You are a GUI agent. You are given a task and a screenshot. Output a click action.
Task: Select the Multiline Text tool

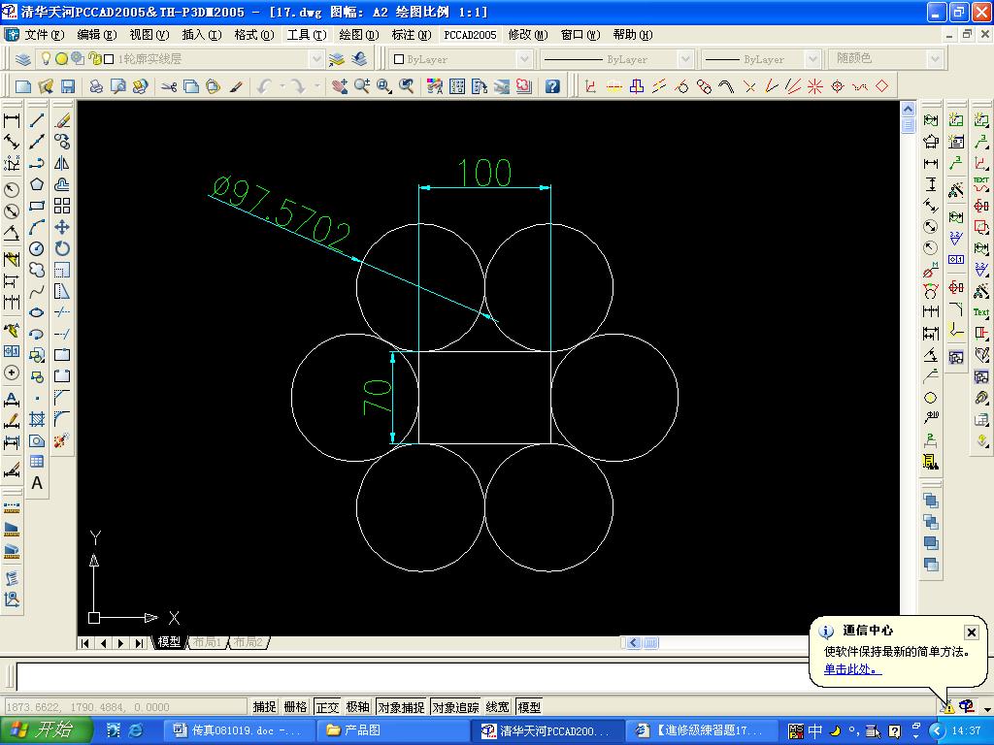coord(37,483)
